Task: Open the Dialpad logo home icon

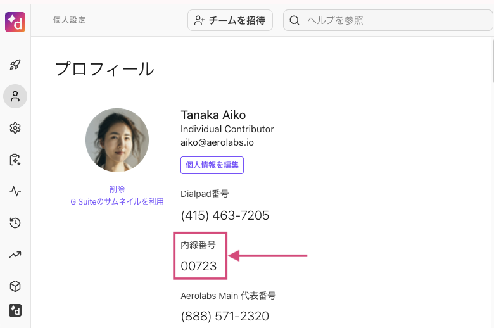Action: pyautogui.click(x=15, y=22)
